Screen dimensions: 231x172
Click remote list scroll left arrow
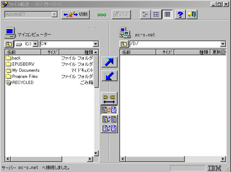[123, 159]
